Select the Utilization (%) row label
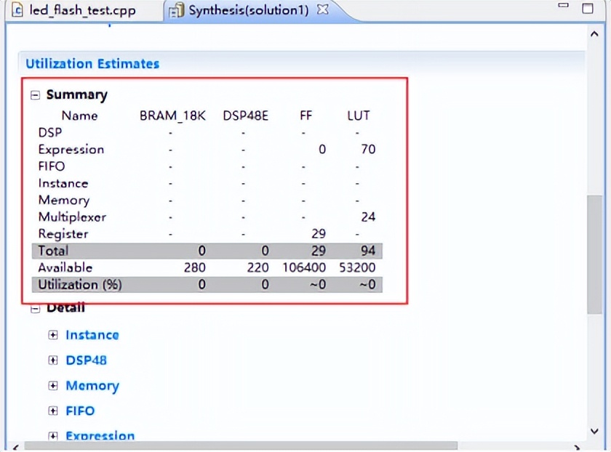The height and width of the screenshot is (452, 611). pyautogui.click(x=80, y=285)
